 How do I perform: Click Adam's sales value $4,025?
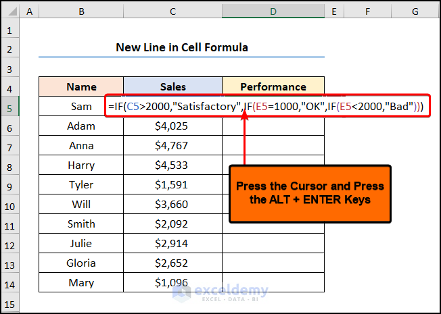tap(173, 126)
